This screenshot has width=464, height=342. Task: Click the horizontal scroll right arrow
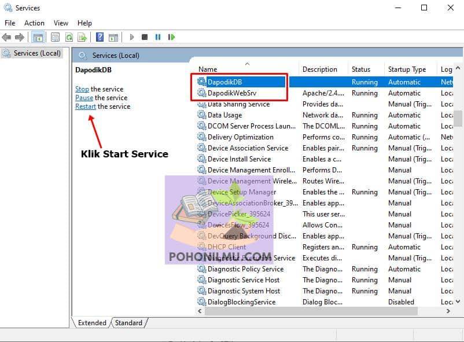tap(448, 311)
